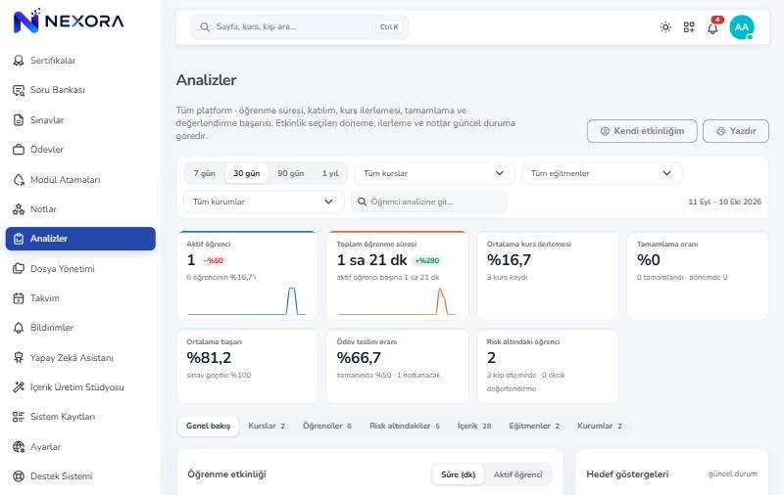
Task: Open Sınavlar from the sidebar
Action: click(80, 119)
